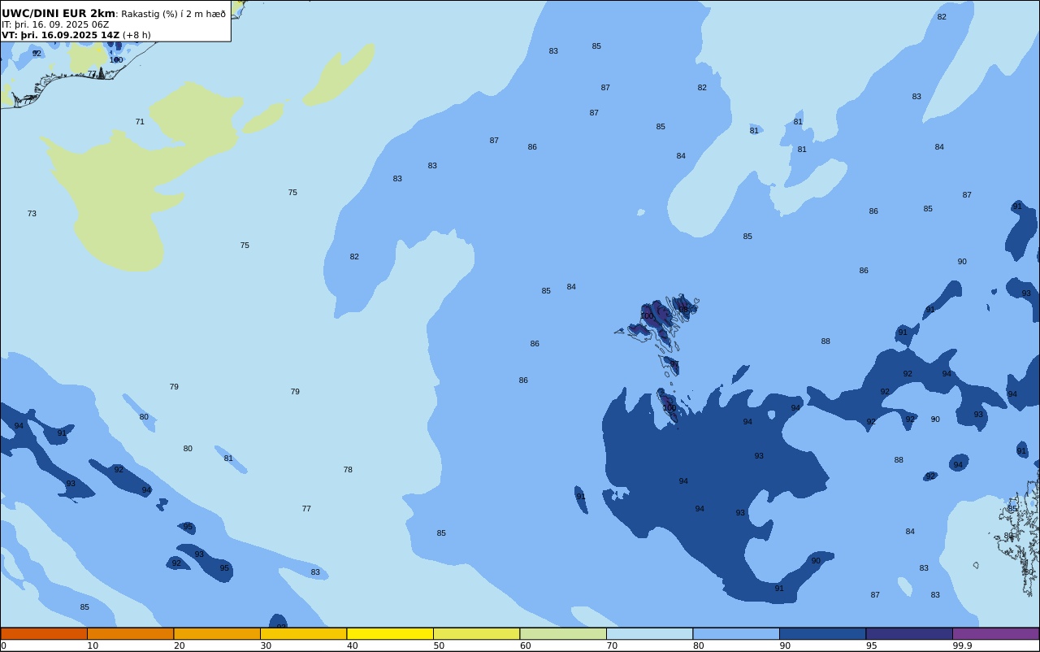Image resolution: width=1040 pixels, height=652 pixels.
Task: Click the "VT: þri. 16.09.2025 14Z" valid time
Action: point(61,35)
